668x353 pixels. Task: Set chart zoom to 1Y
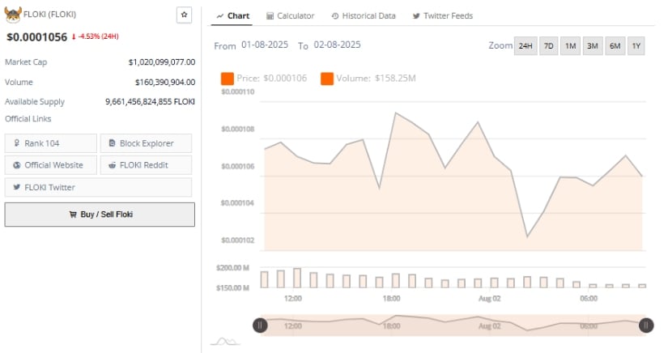(x=636, y=46)
